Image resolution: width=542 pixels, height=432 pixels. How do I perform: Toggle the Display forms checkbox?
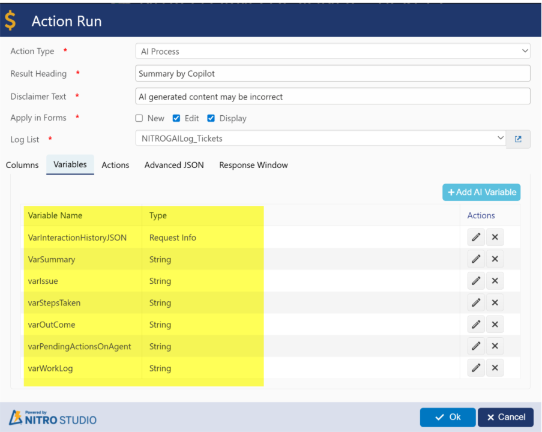[x=211, y=118]
